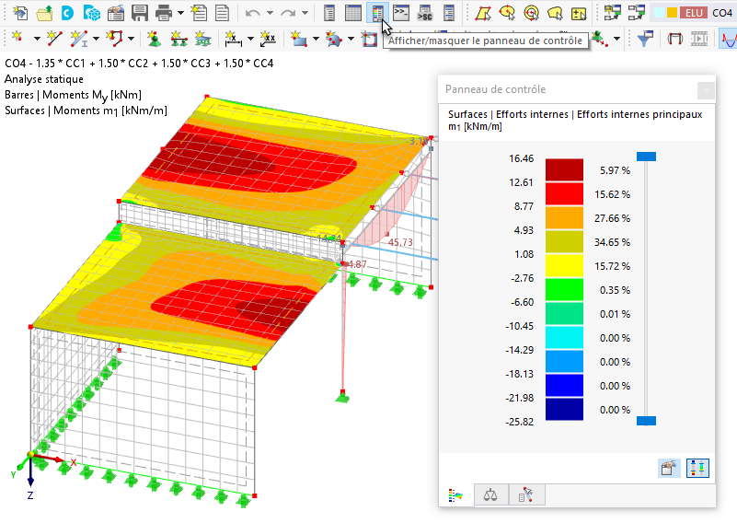Open dimension tool dropdown arrow
Viewport: 737px width, 523px height.
250,39
